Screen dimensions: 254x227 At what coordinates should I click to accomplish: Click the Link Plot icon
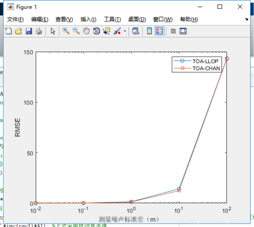(x=135, y=31)
